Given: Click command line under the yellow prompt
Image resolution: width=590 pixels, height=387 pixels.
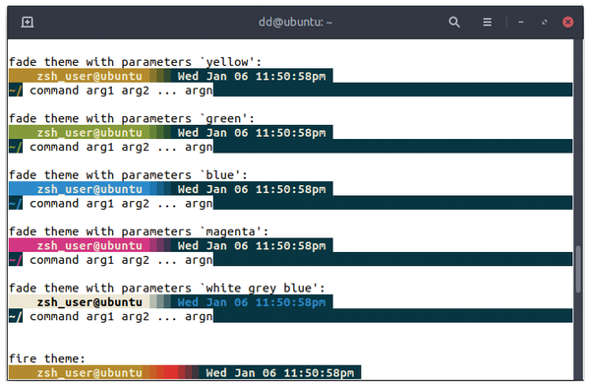Looking at the screenshot, I should point(121,91).
